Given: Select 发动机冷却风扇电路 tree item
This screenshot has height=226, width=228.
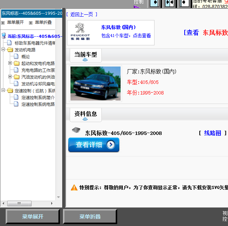Looking at the screenshot, I should tap(38, 84).
